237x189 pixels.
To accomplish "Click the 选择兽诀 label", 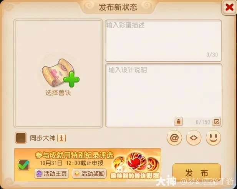I will coord(58,93).
